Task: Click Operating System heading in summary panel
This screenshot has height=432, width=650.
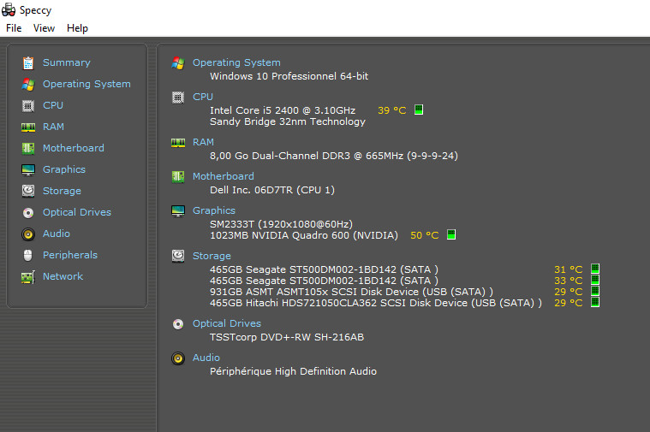Action: tap(236, 62)
